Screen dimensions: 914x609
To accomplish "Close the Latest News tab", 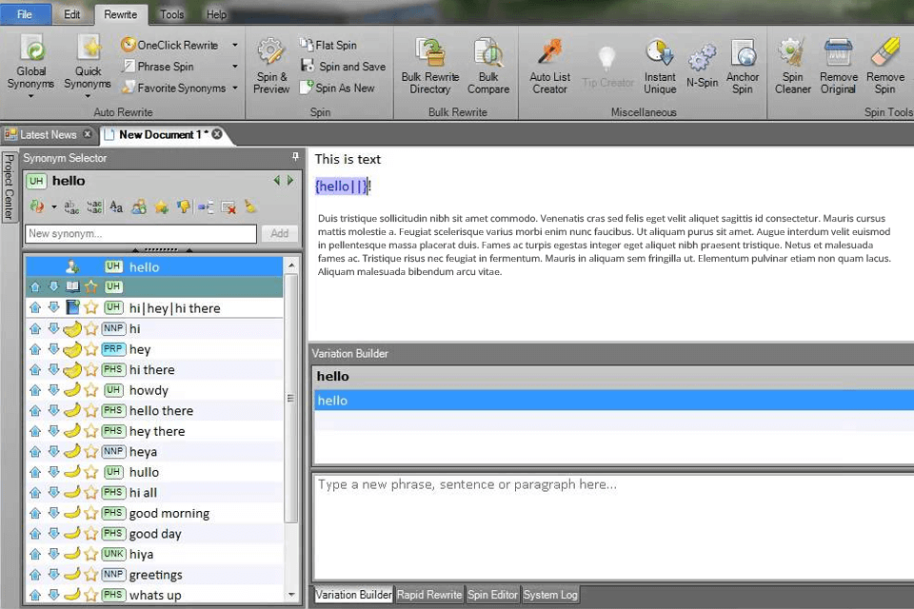I will (x=87, y=134).
